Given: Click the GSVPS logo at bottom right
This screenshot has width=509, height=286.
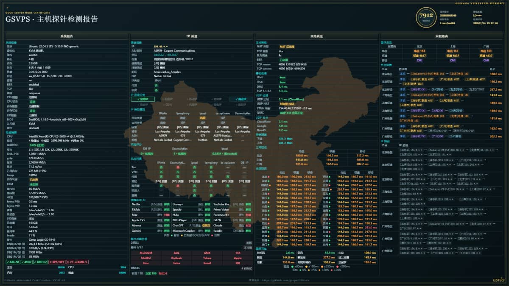Looking at the screenshot, I should click(498, 280).
